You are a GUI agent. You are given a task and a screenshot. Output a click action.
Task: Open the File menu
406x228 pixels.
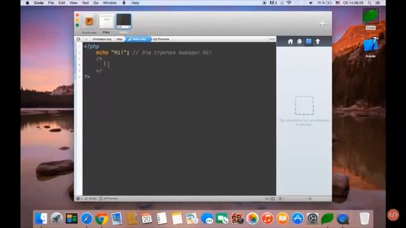tap(51, 3)
